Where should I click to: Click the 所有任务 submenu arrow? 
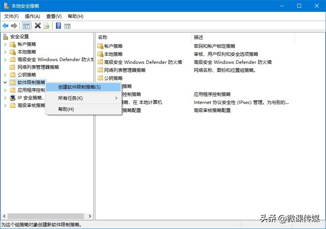pos(116,98)
